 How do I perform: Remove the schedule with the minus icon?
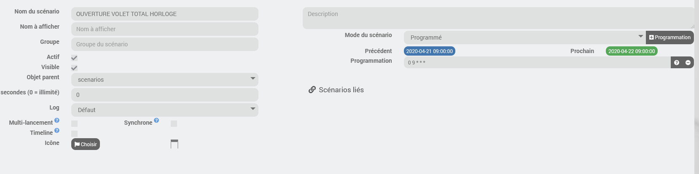pos(688,63)
